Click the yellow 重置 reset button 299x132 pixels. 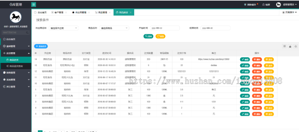click(x=160, y=36)
